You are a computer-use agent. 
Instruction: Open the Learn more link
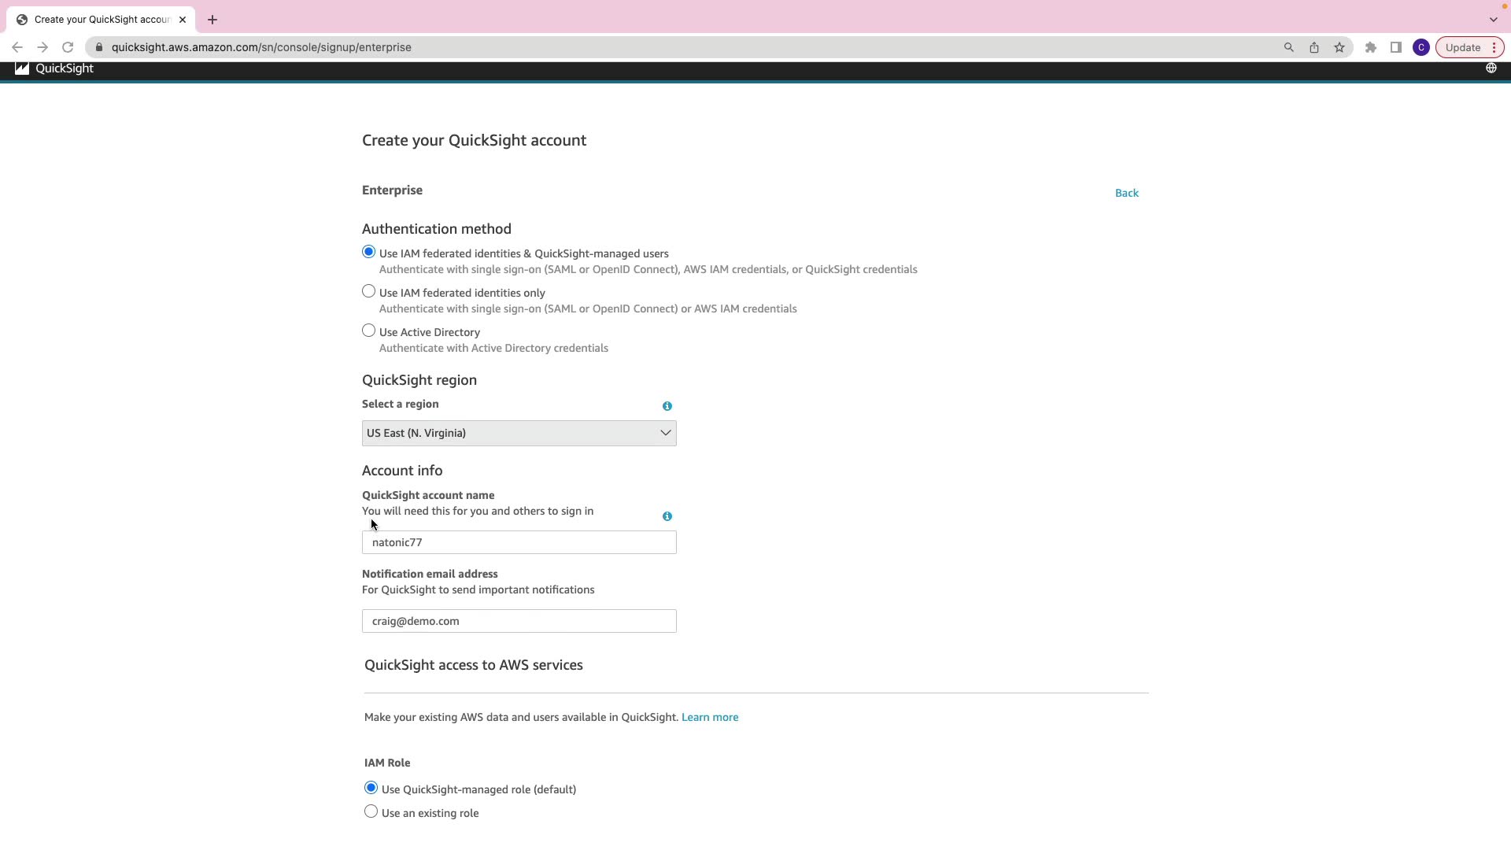click(709, 718)
